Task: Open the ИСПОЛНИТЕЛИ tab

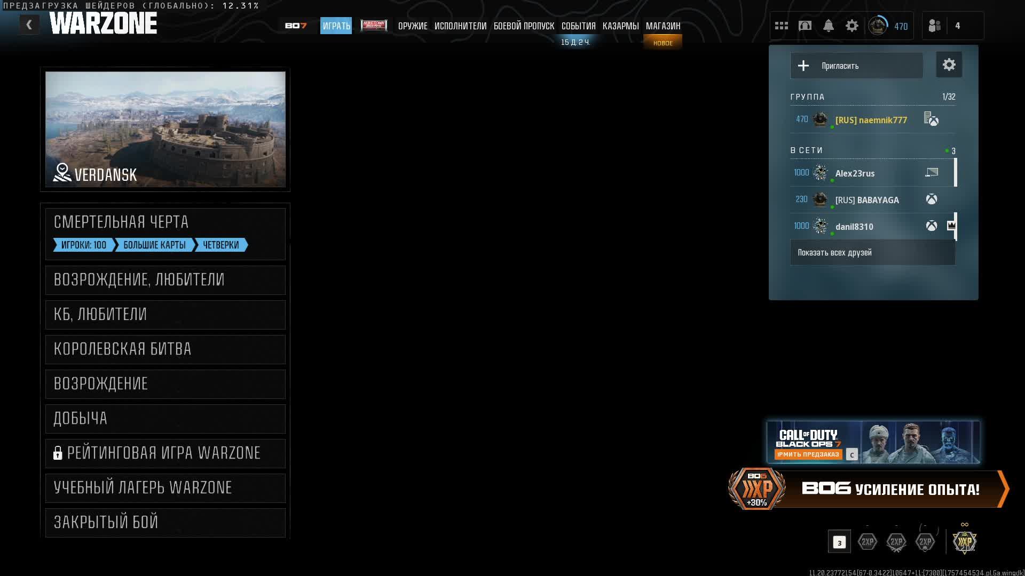Action: click(460, 26)
